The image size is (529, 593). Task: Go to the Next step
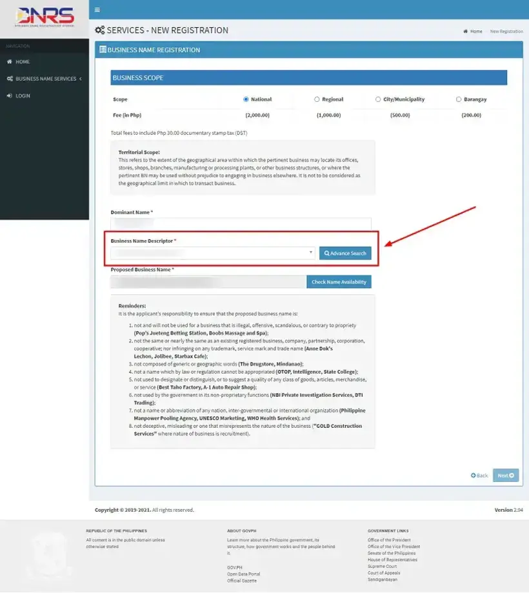click(x=506, y=476)
